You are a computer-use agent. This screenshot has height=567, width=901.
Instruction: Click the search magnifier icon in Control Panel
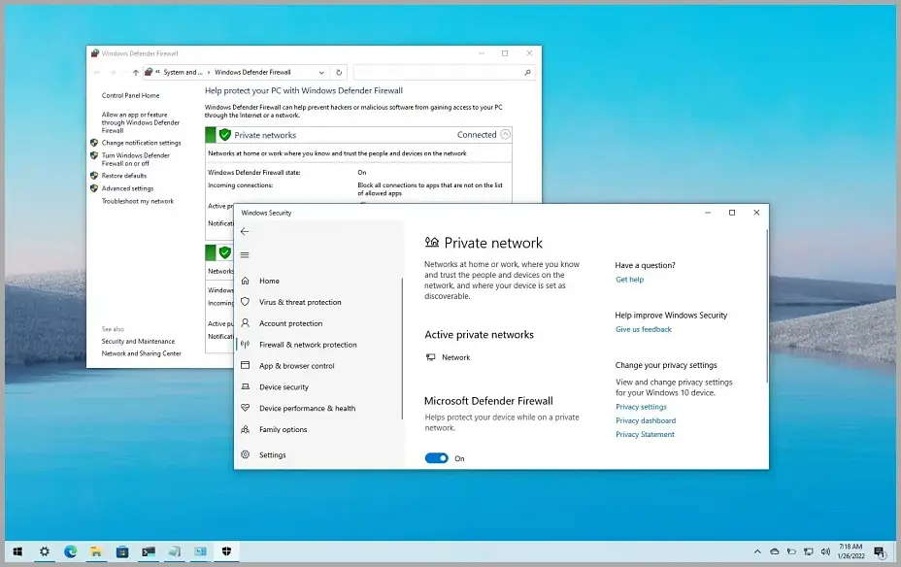point(527,73)
